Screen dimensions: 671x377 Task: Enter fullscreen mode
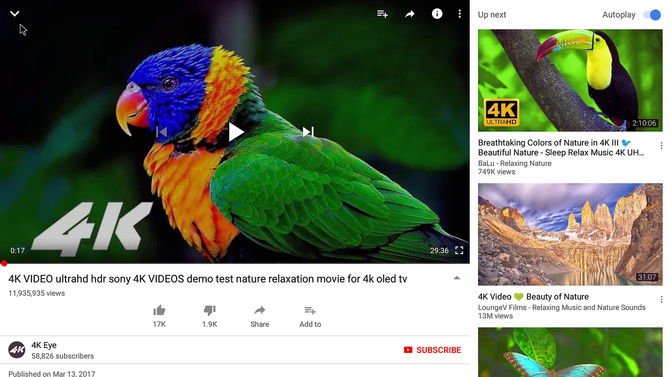coord(459,250)
